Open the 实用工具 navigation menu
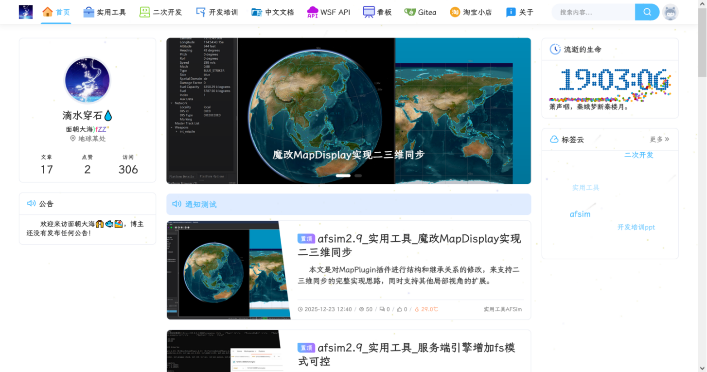 [105, 12]
